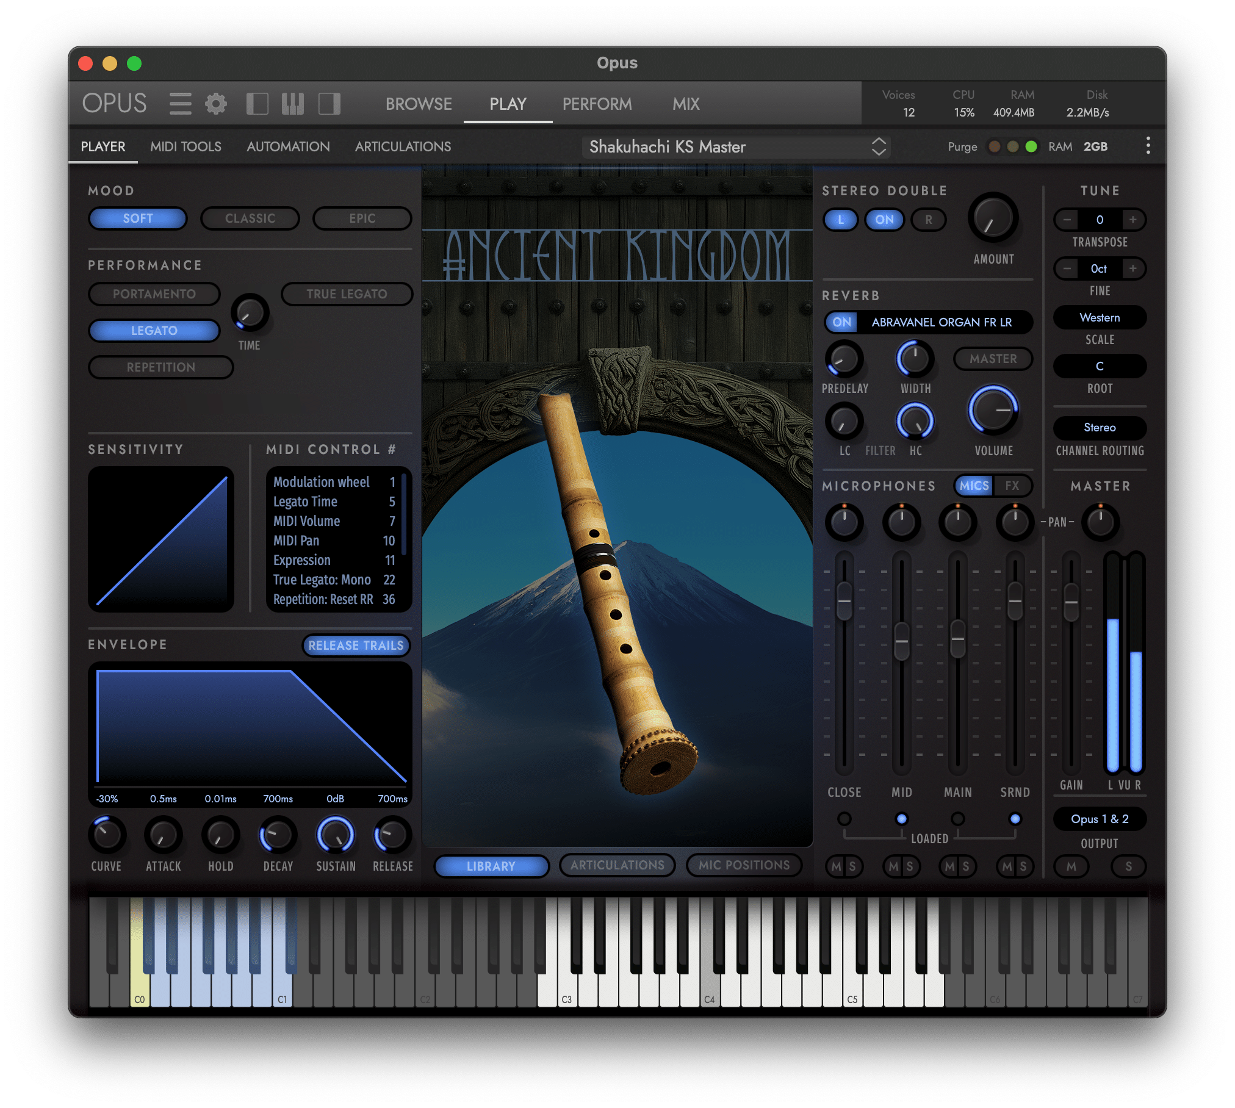The width and height of the screenshot is (1235, 1108).
Task: Open the Opus 1 & 2 output dropdown
Action: 1100,819
